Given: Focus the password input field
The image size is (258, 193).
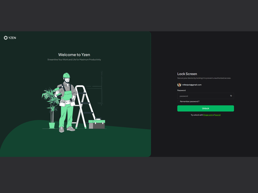Looking at the screenshot, I should tap(203, 96).
